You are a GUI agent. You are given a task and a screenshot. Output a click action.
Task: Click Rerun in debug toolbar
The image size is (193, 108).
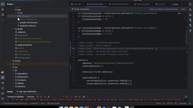(x=37, y=97)
